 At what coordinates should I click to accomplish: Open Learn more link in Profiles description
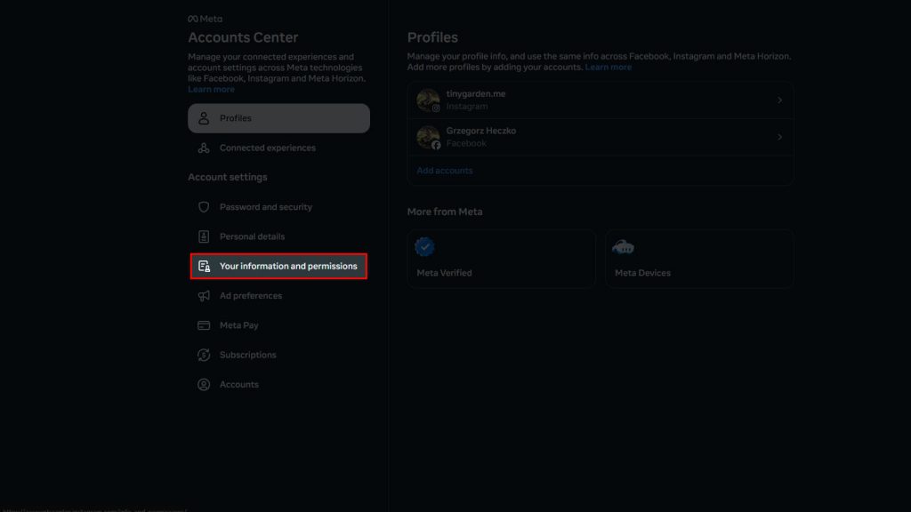point(609,68)
